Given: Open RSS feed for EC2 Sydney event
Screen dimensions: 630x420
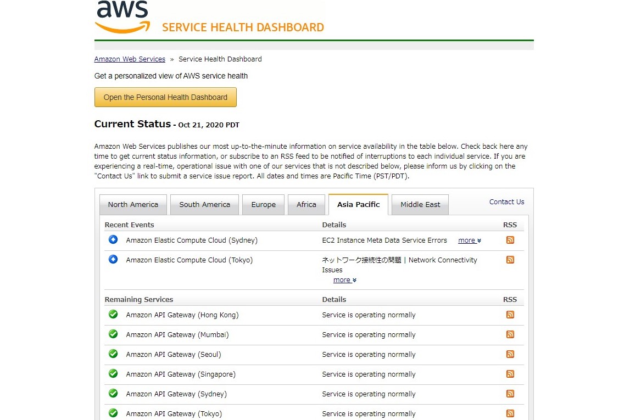Looking at the screenshot, I should pos(510,240).
